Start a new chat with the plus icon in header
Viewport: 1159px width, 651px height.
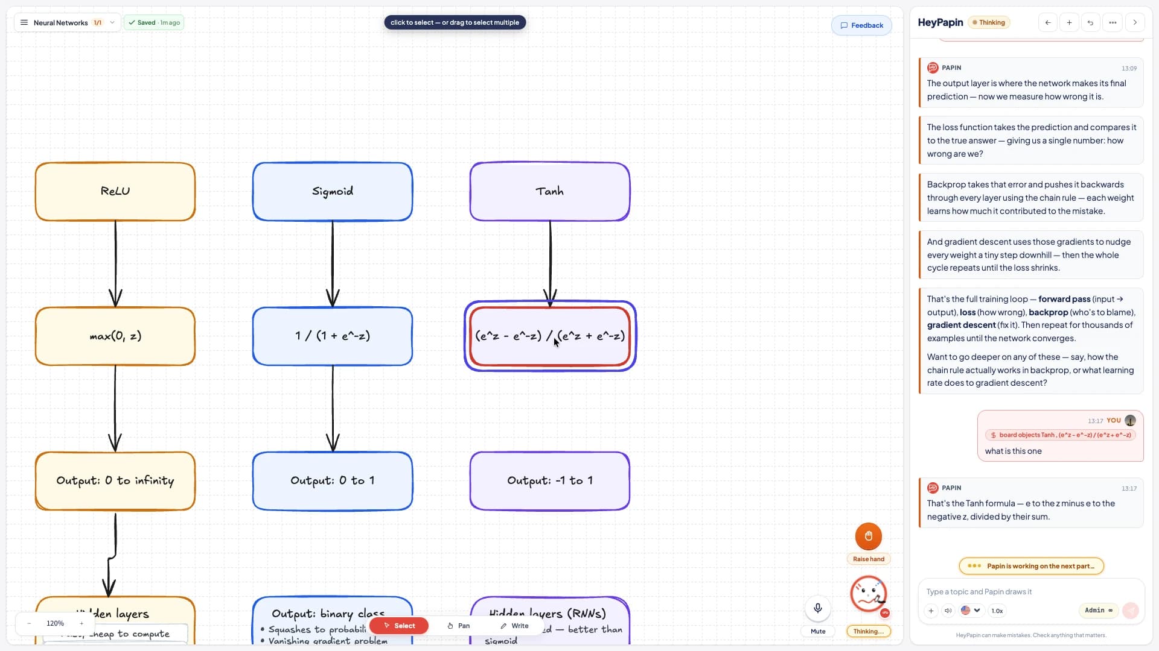1069,22
